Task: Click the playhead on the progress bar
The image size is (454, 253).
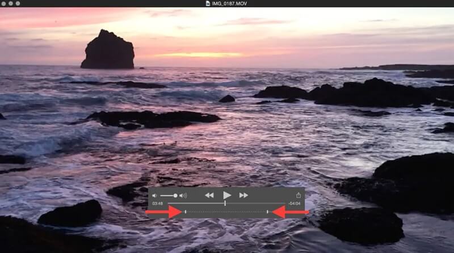Action: [225, 204]
